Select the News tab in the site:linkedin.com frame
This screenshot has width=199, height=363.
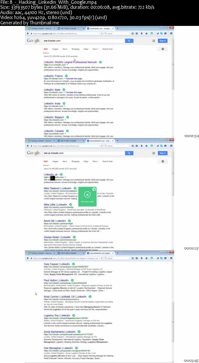point(65,49)
